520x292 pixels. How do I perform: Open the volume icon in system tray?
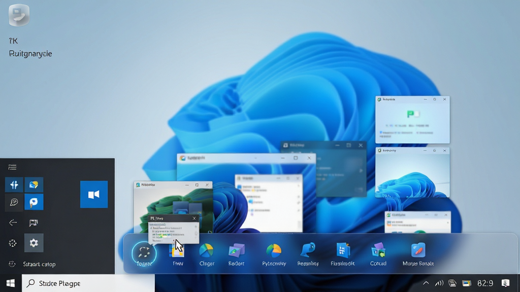439,283
